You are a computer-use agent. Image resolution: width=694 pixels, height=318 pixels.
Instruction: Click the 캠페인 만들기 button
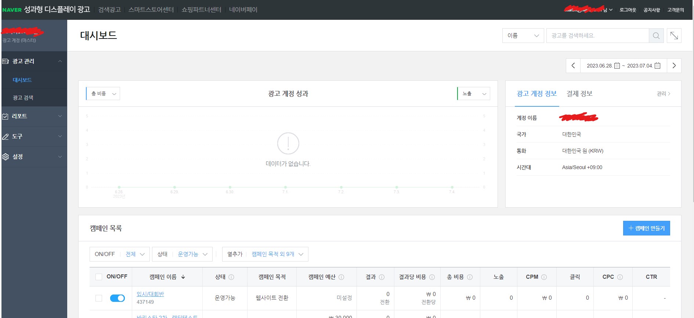pyautogui.click(x=647, y=228)
